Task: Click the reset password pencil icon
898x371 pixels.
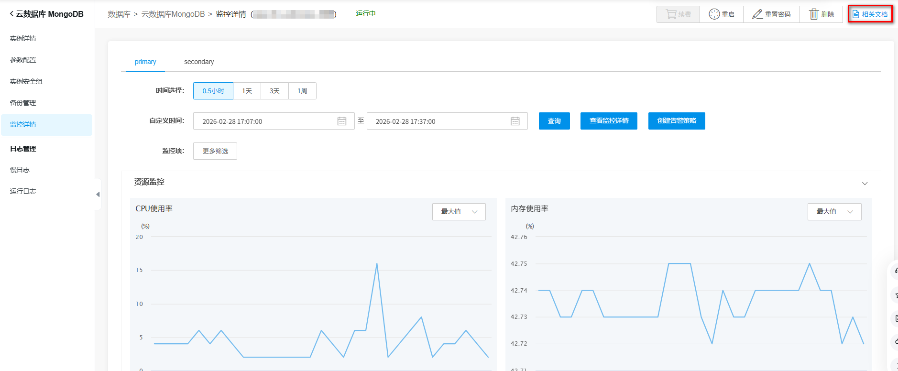Action: (x=757, y=14)
